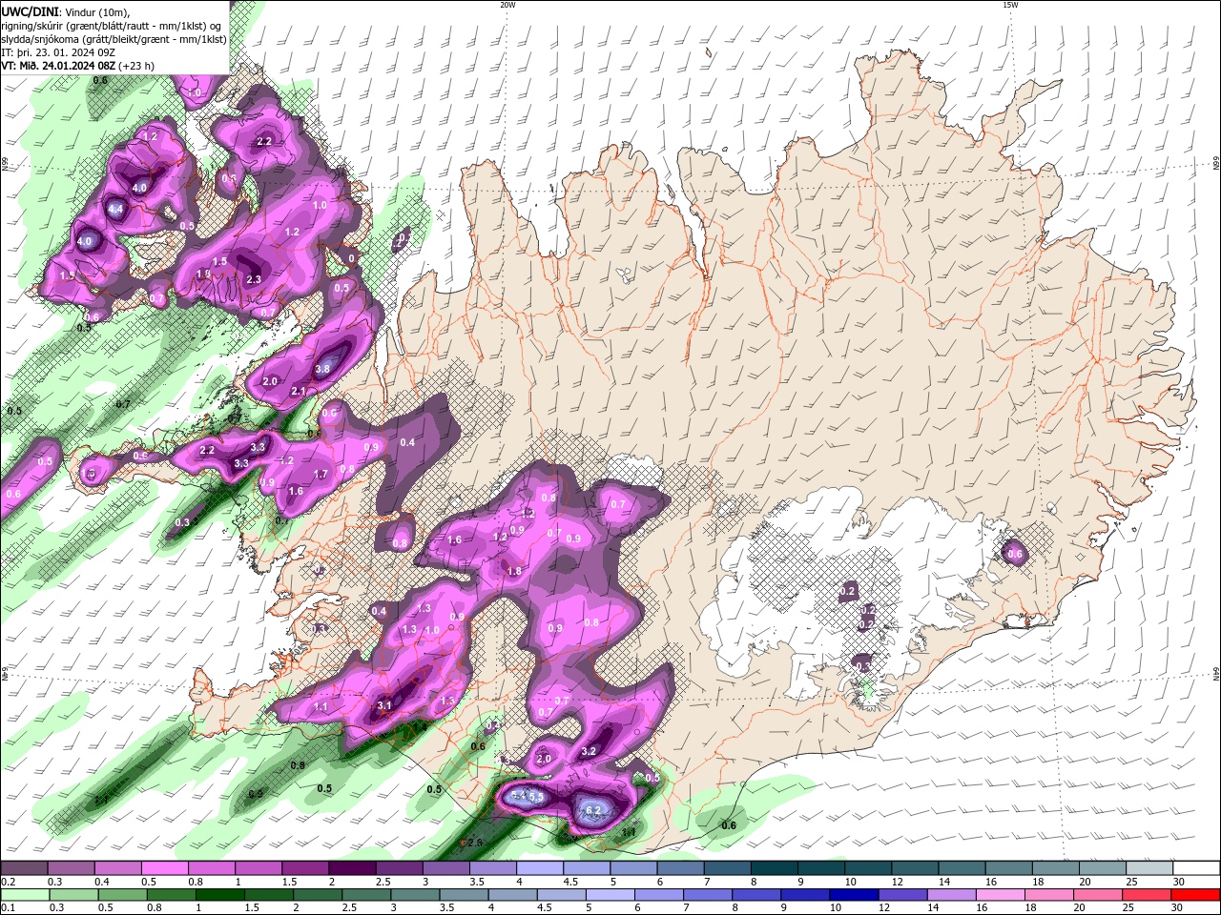This screenshot has width=1221, height=915.
Task: Click the 3.2 snowfall value on the map
Action: coord(589,751)
